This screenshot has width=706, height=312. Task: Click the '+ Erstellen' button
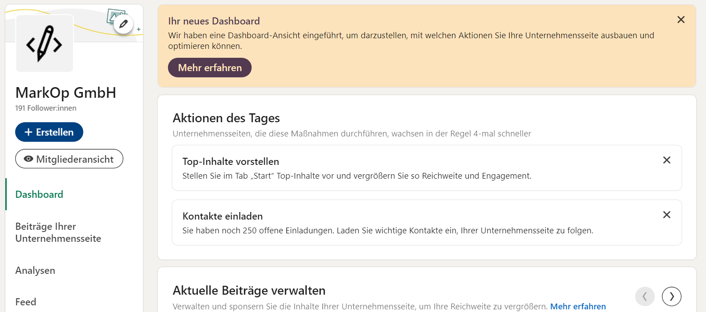(x=49, y=132)
